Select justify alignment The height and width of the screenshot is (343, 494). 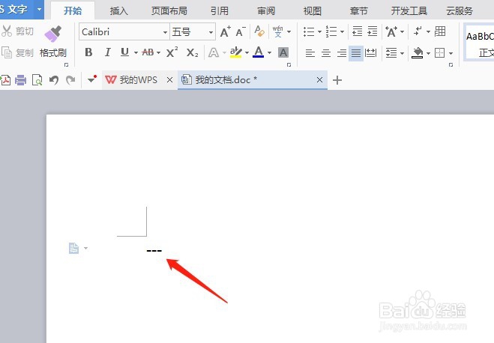[x=356, y=53]
